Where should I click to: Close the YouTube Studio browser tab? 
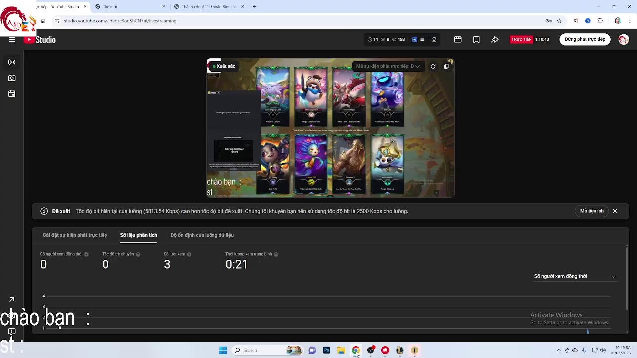85,7
